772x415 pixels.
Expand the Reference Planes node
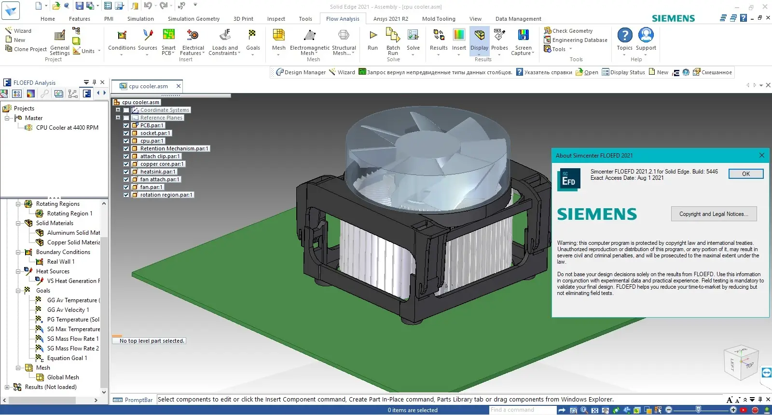click(118, 118)
